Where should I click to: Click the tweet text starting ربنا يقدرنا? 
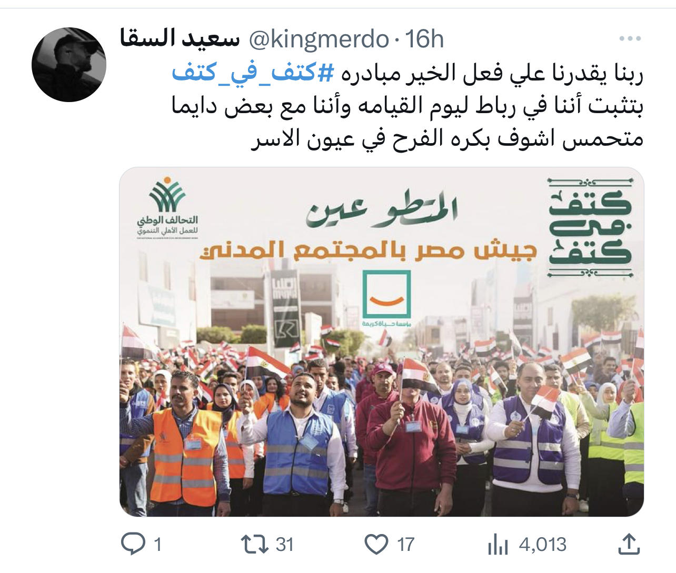[407, 106]
